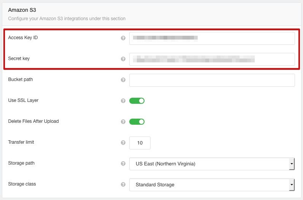Focus the Access Key ID input field
The image size is (303, 200).
point(212,38)
